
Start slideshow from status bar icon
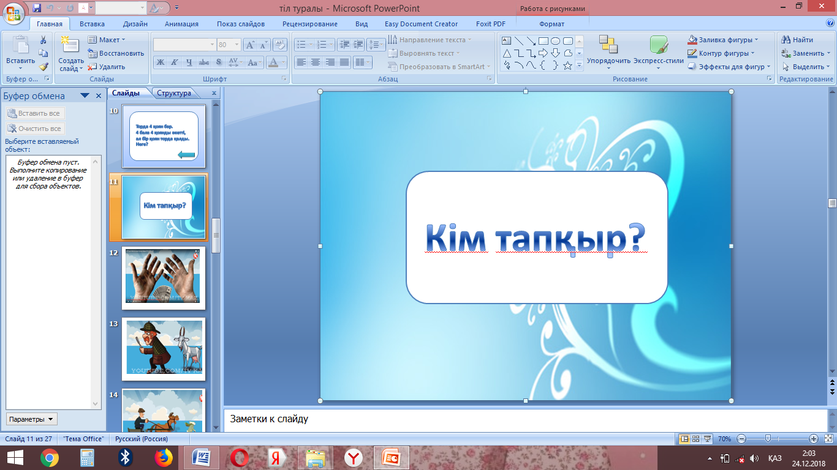708,439
